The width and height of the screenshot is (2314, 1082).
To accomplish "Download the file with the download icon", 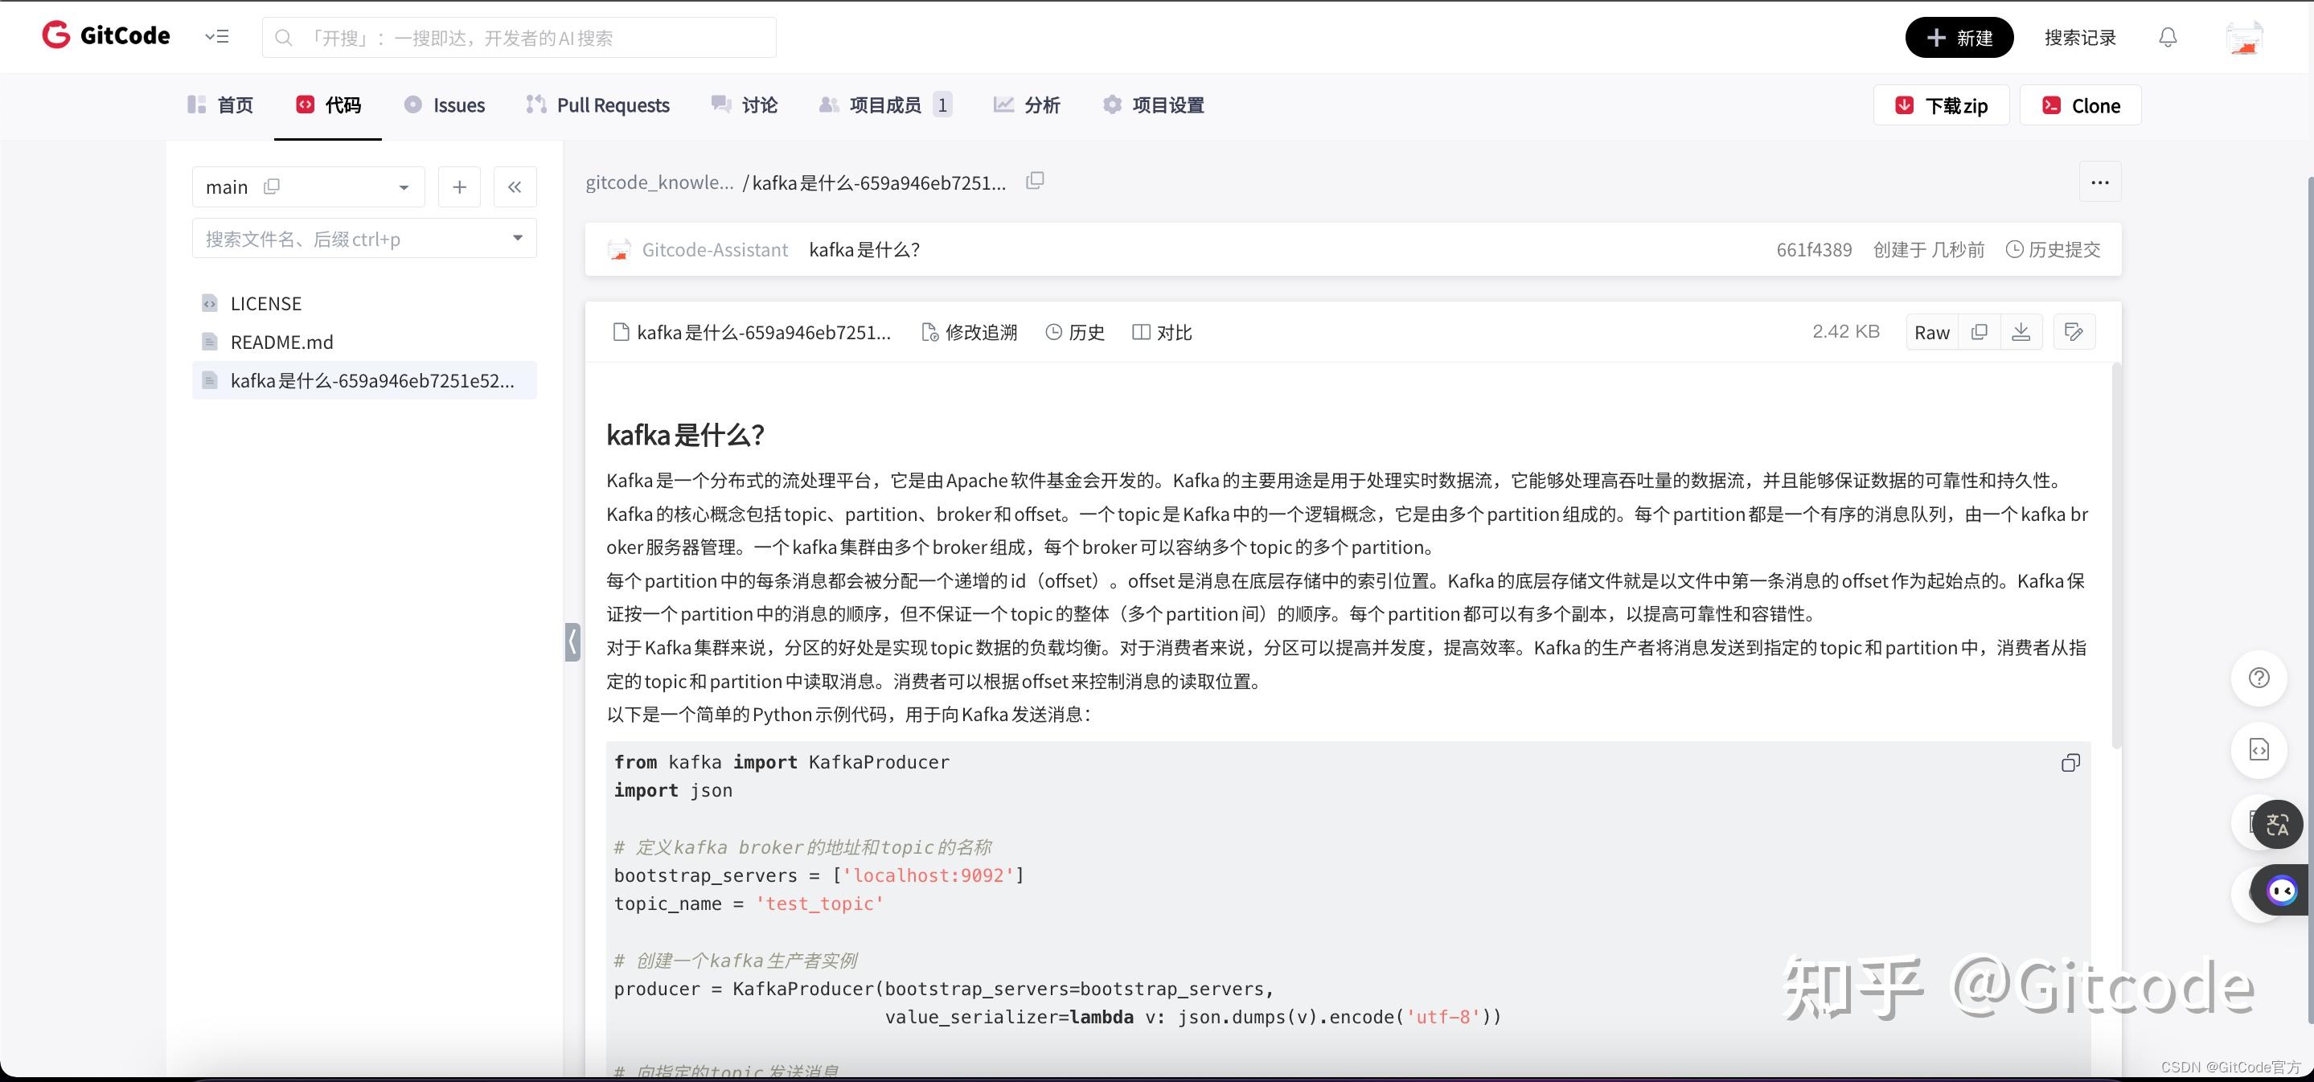I will point(2021,331).
